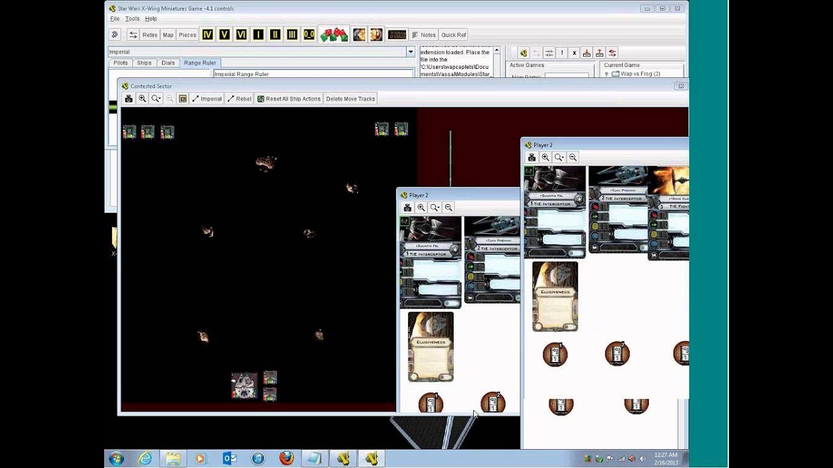Click the x server control icon

574,53
